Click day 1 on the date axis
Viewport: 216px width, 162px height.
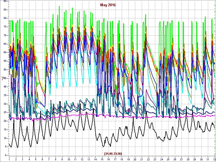coord(9,160)
